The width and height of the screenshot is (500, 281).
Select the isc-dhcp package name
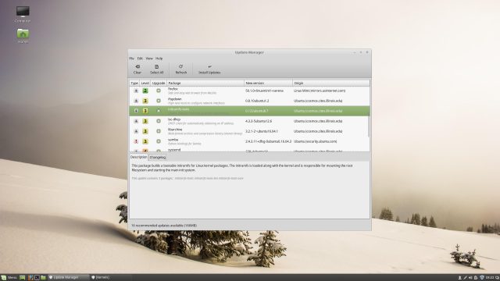174,119
